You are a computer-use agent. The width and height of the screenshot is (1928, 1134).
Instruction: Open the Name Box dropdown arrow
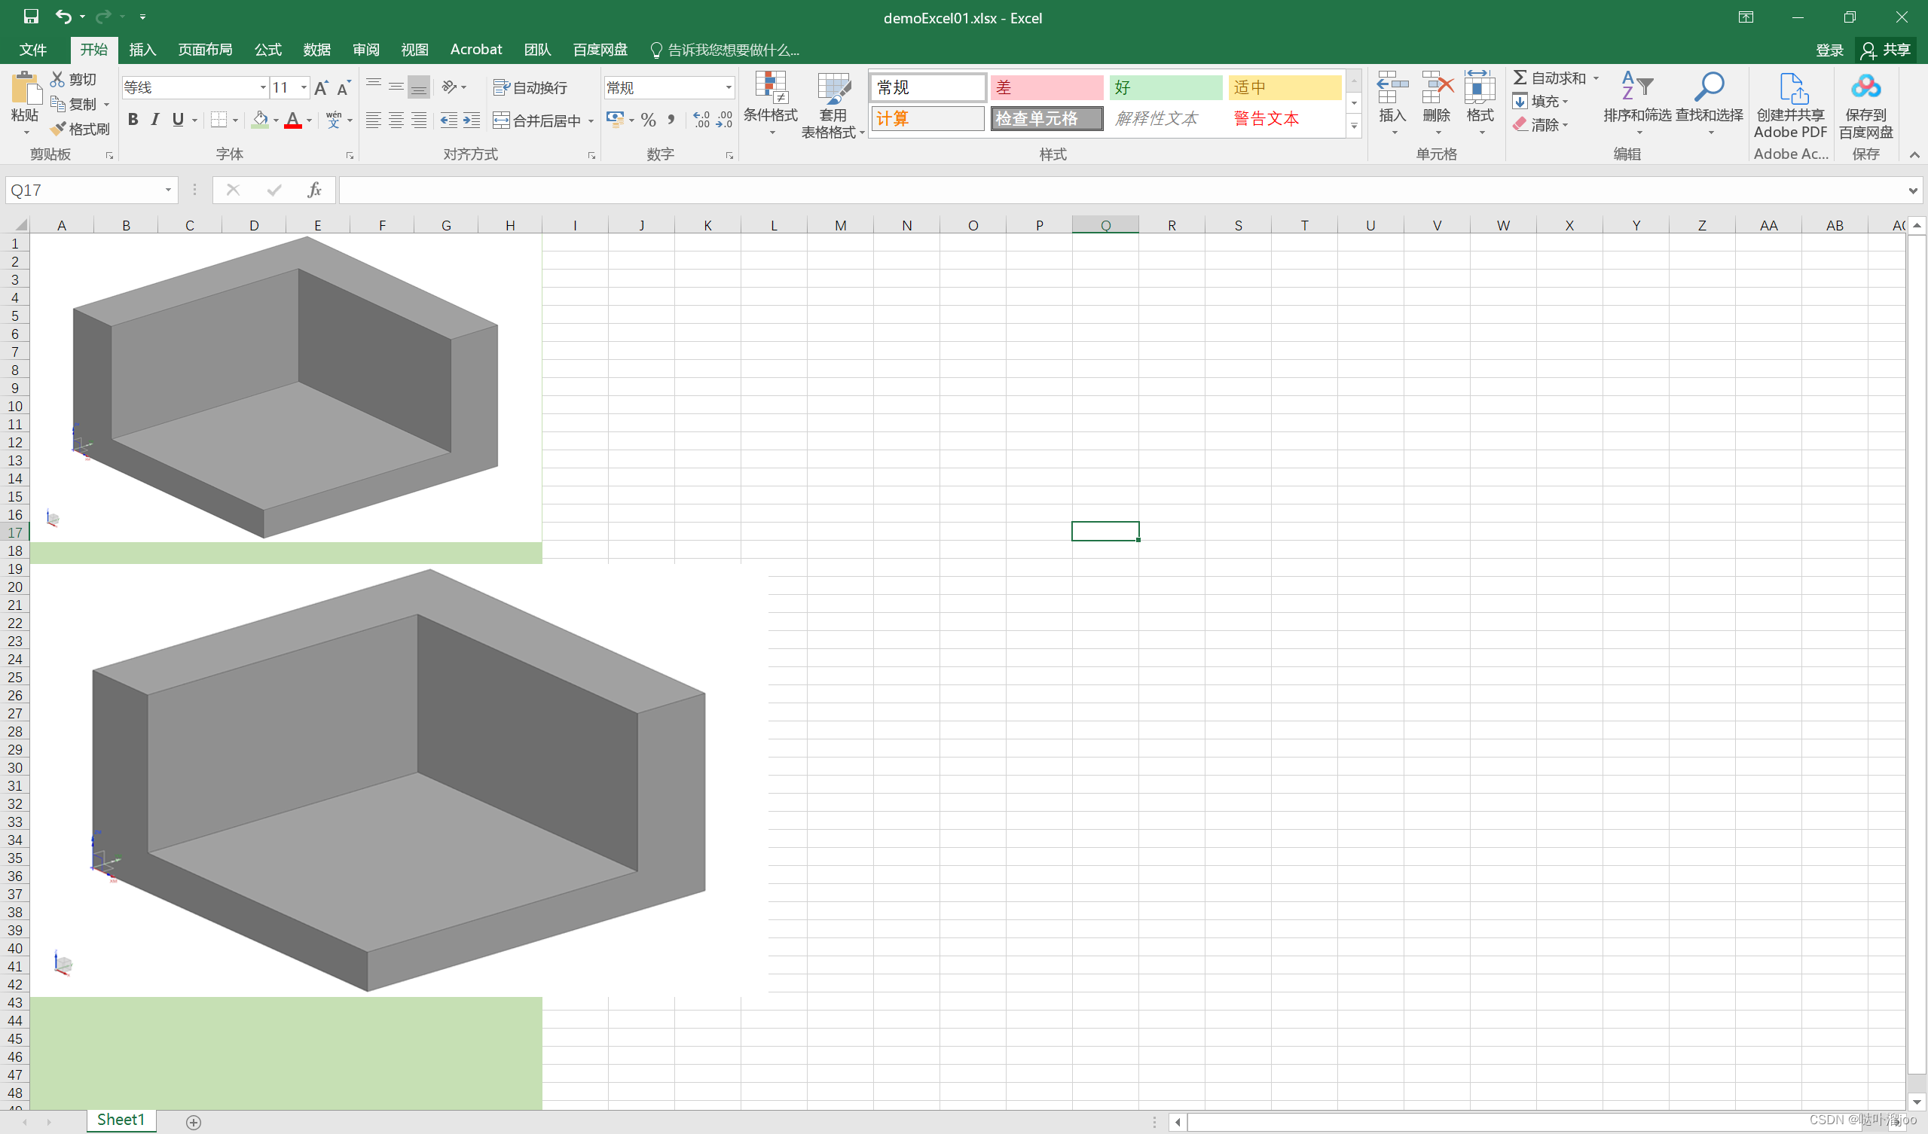[x=167, y=190]
